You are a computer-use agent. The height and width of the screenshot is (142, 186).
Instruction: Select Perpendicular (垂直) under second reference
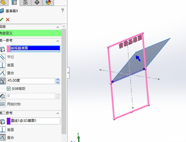click(3, 130)
